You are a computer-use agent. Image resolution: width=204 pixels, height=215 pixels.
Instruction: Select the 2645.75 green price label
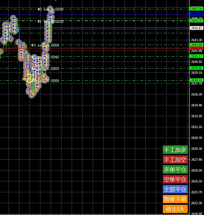196,20
